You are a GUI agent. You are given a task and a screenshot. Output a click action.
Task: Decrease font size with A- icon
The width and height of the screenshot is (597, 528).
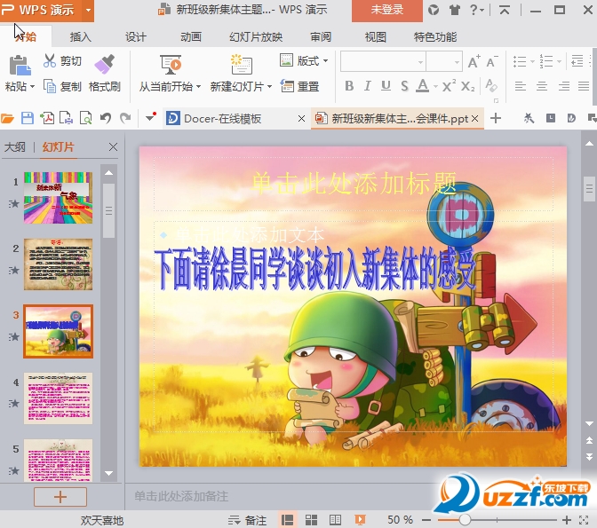point(492,61)
